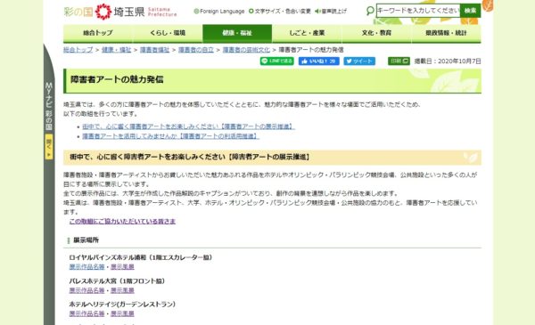Open the しごと・産業 menu tab
This screenshot has height=325, width=535.
[x=307, y=33]
